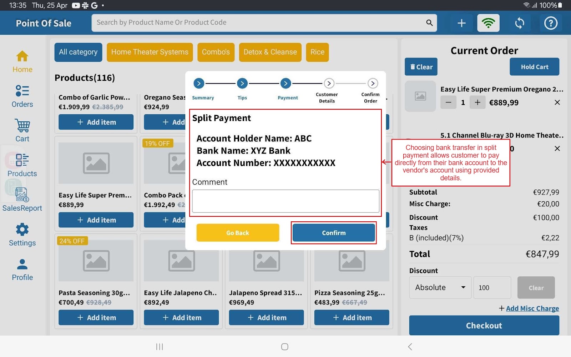The image size is (571, 357).
Task: Select the Home Theater Systems category
Action: point(150,52)
